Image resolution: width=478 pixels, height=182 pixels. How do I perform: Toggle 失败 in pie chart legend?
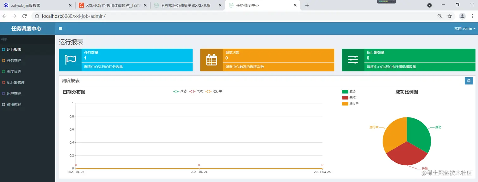click(349, 98)
